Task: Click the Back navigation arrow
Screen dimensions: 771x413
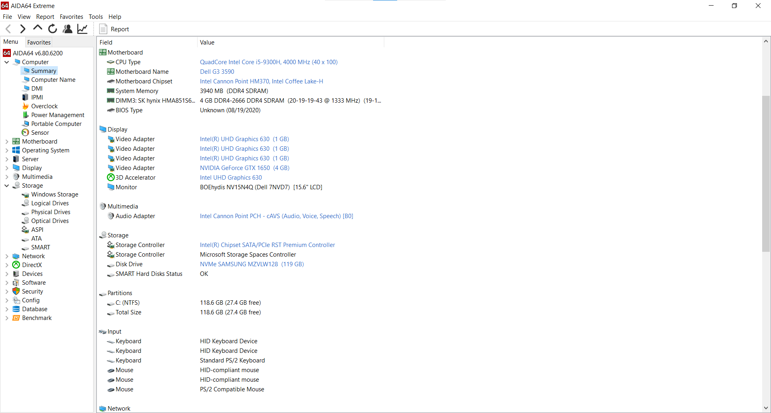Action: (x=8, y=29)
